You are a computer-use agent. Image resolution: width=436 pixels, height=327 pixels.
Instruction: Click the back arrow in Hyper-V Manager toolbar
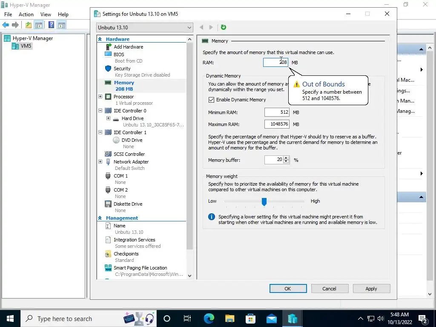(x=6, y=25)
